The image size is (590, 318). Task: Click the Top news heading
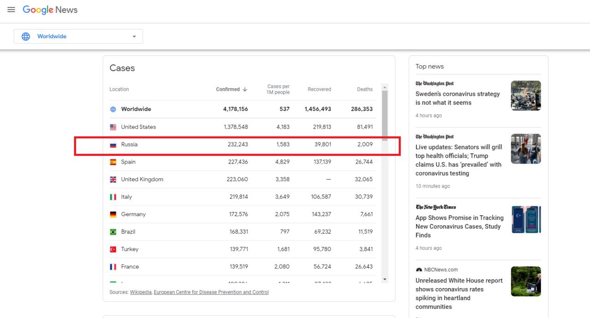[430, 66]
